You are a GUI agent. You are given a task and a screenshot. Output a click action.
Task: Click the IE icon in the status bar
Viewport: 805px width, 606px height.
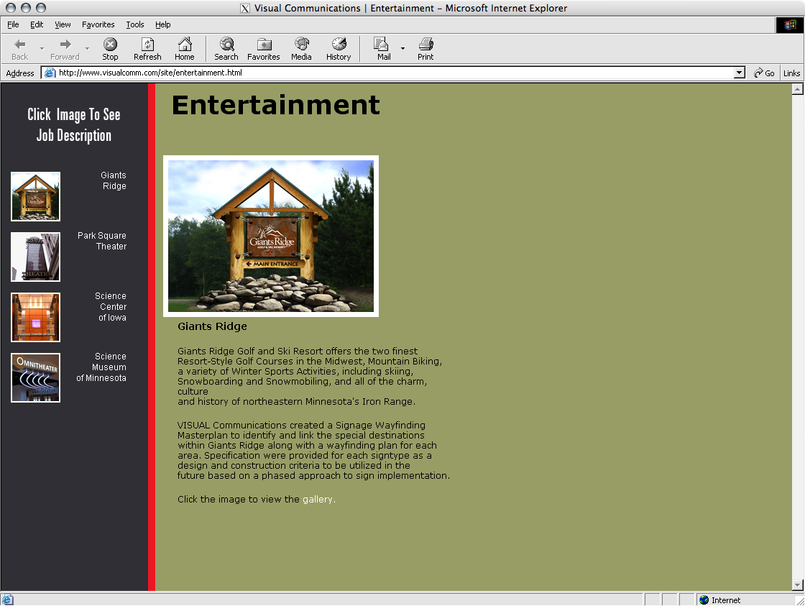point(7,600)
